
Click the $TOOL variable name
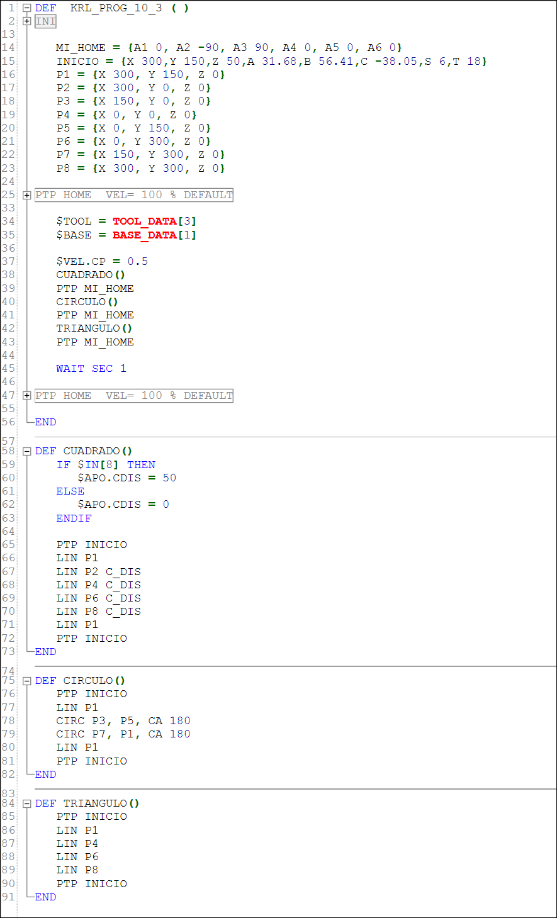(74, 221)
